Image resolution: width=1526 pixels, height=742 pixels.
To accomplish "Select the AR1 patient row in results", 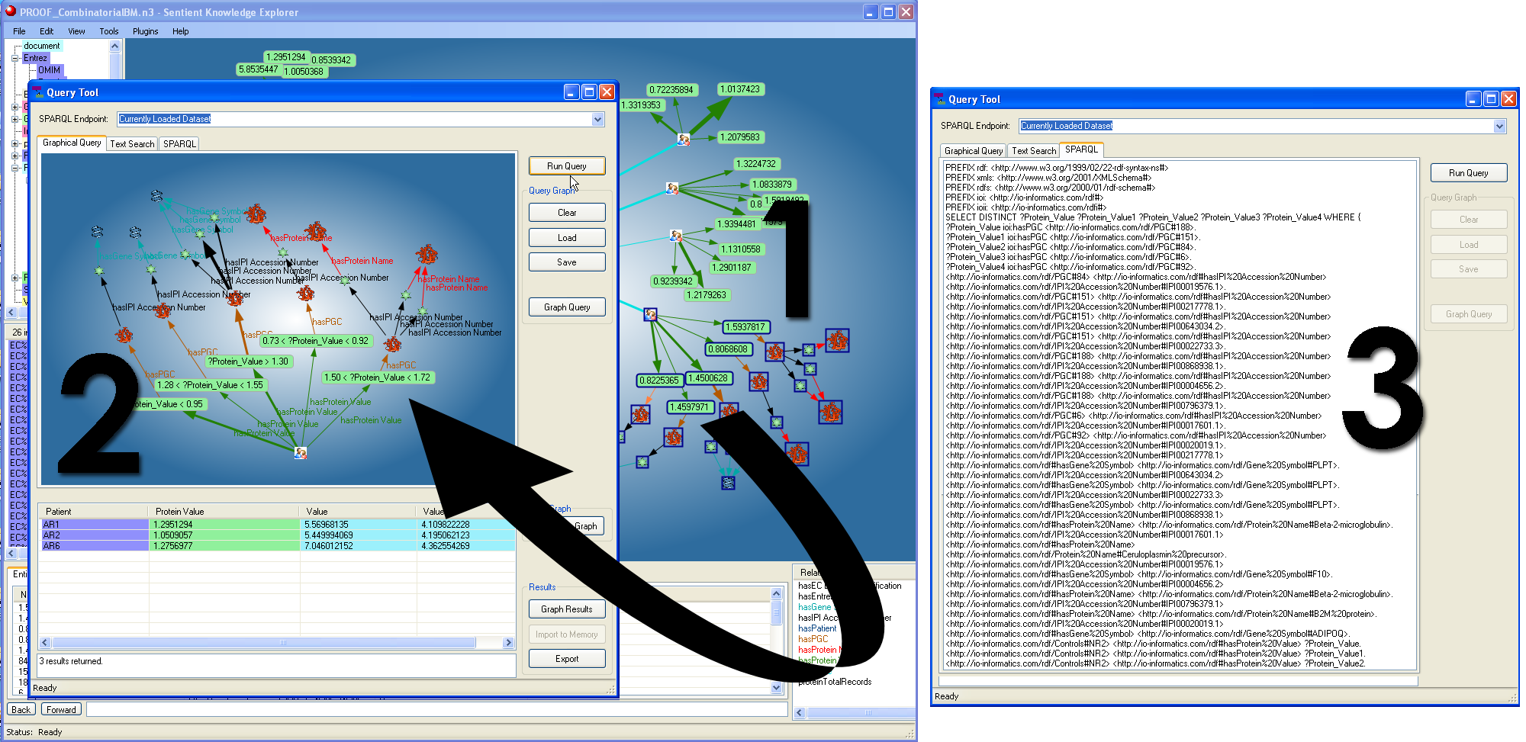I will pos(95,525).
